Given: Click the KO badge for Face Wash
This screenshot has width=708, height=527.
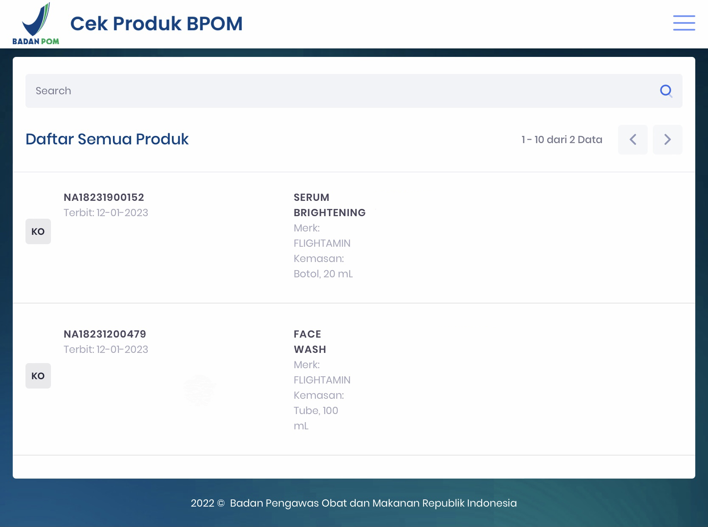Looking at the screenshot, I should pyautogui.click(x=38, y=376).
